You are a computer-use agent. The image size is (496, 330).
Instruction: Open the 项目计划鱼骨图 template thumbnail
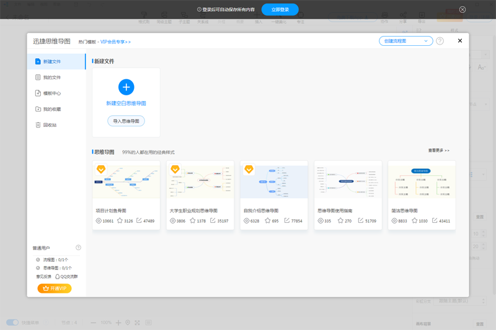[x=126, y=181]
